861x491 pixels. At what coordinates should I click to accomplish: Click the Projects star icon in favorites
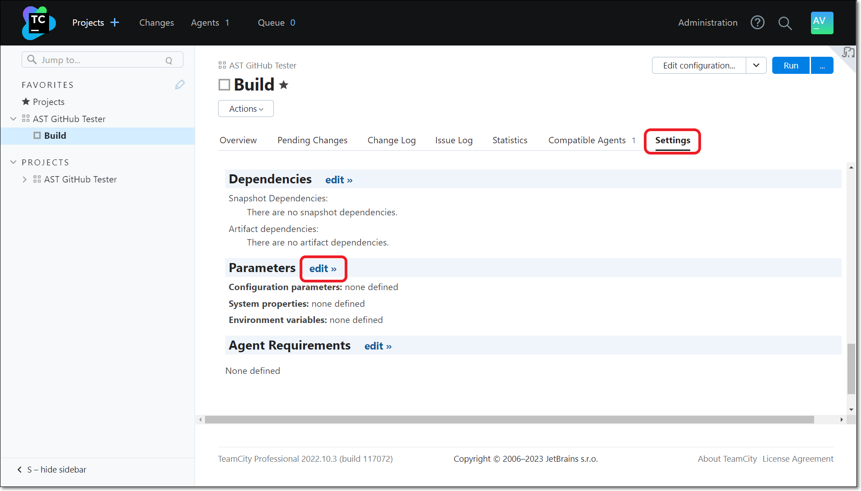coord(26,102)
